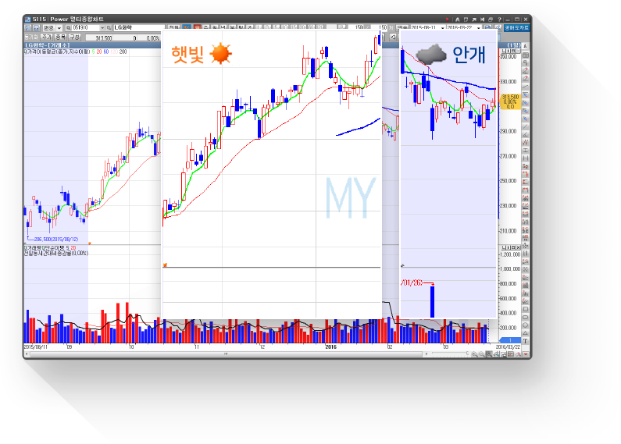Image resolution: width=621 pixels, height=444 pixels.
Task: Open the end date 2016-03-22 dropdown
Action: click(x=478, y=28)
